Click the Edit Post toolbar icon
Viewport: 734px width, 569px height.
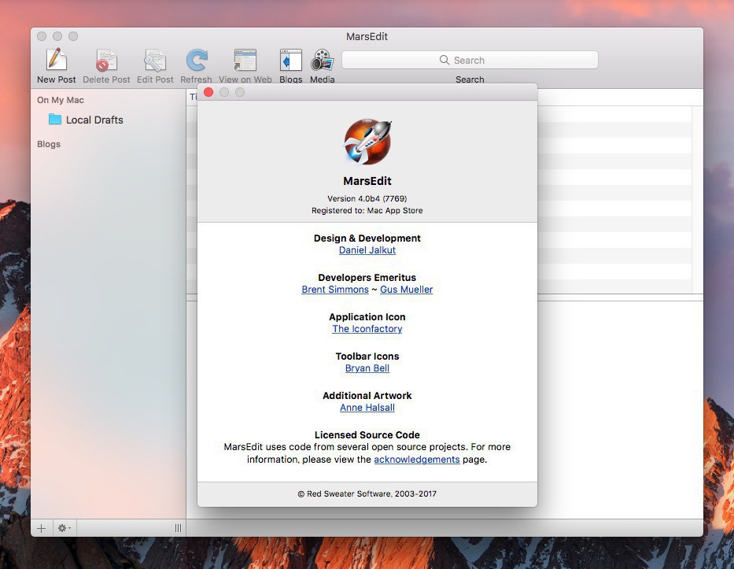point(155,61)
